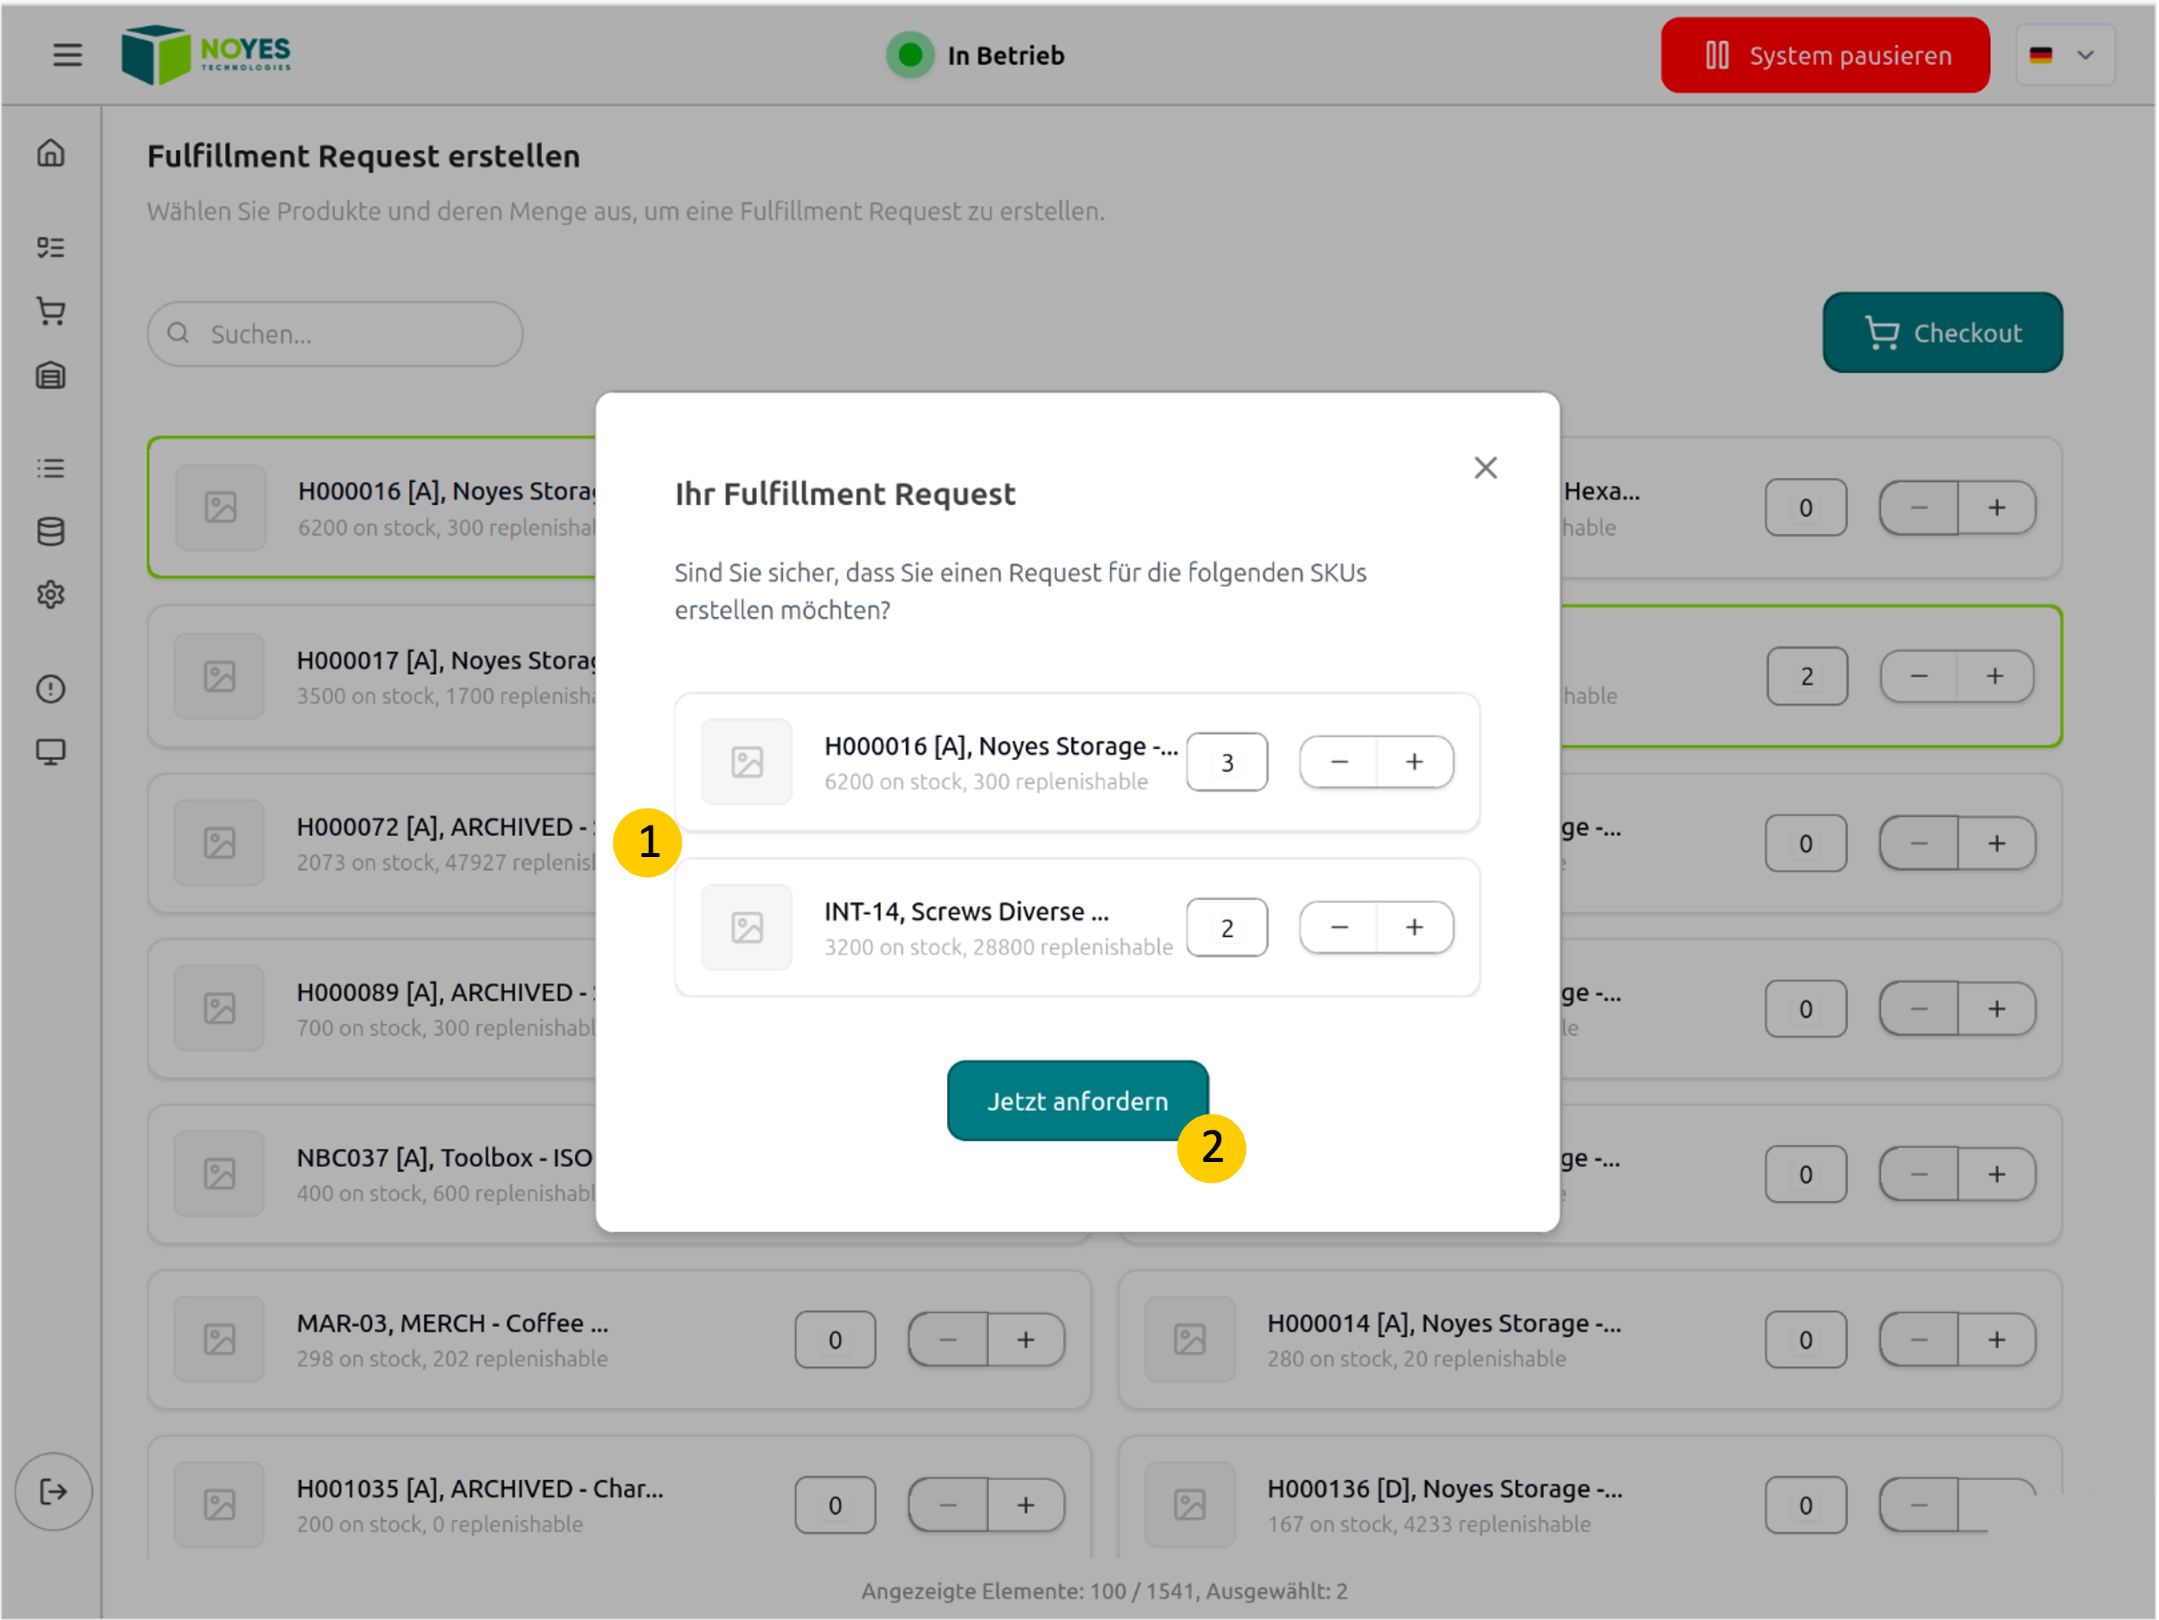Click System pausieren button

click(x=1825, y=55)
